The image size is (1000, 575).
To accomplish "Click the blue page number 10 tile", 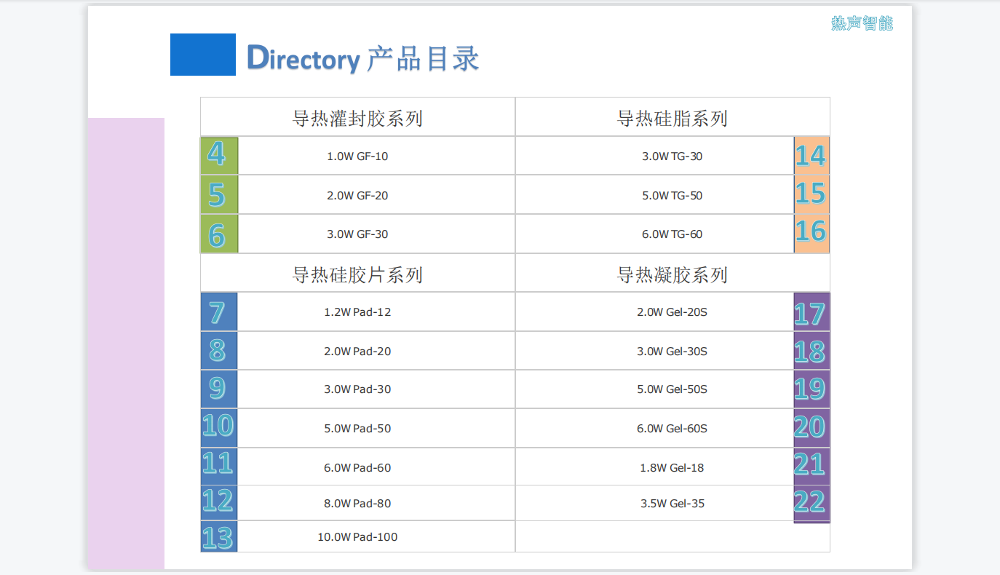I will 218,427.
